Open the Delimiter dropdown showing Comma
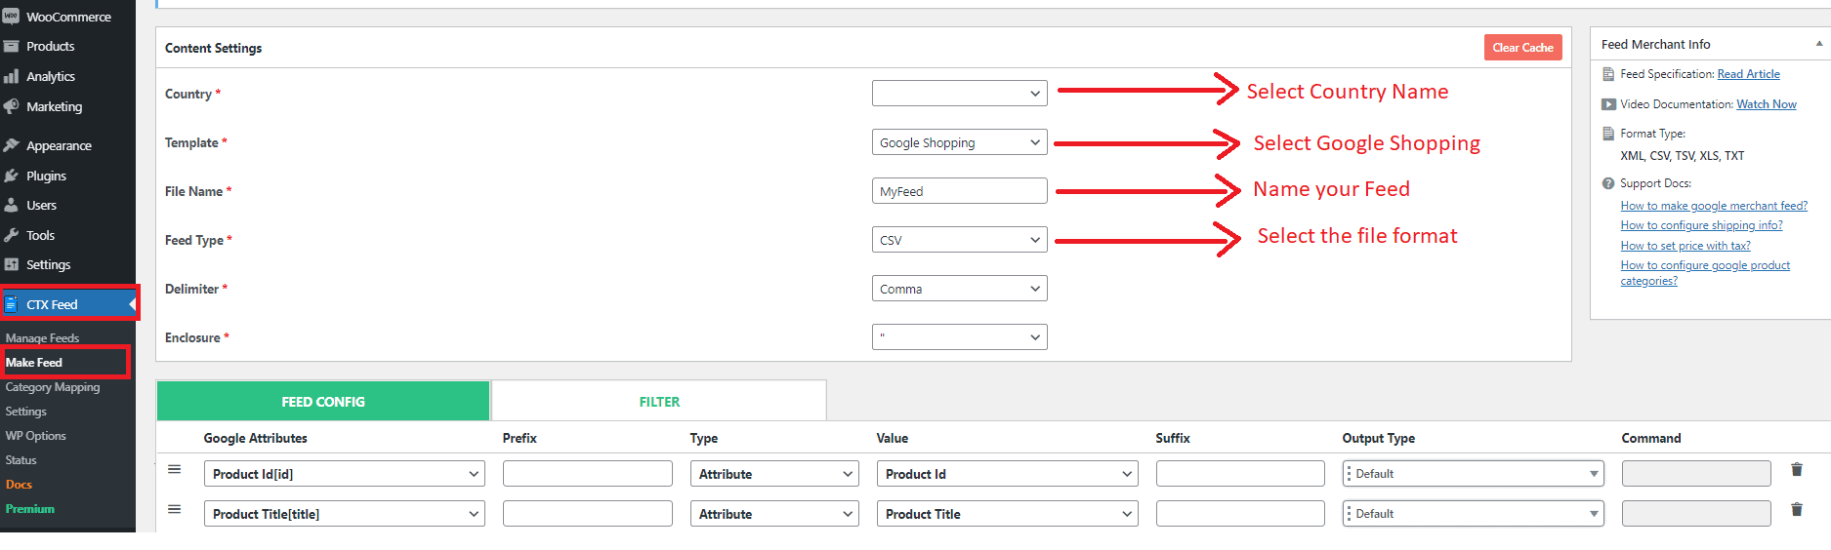This screenshot has height=550, width=1831. tap(959, 289)
